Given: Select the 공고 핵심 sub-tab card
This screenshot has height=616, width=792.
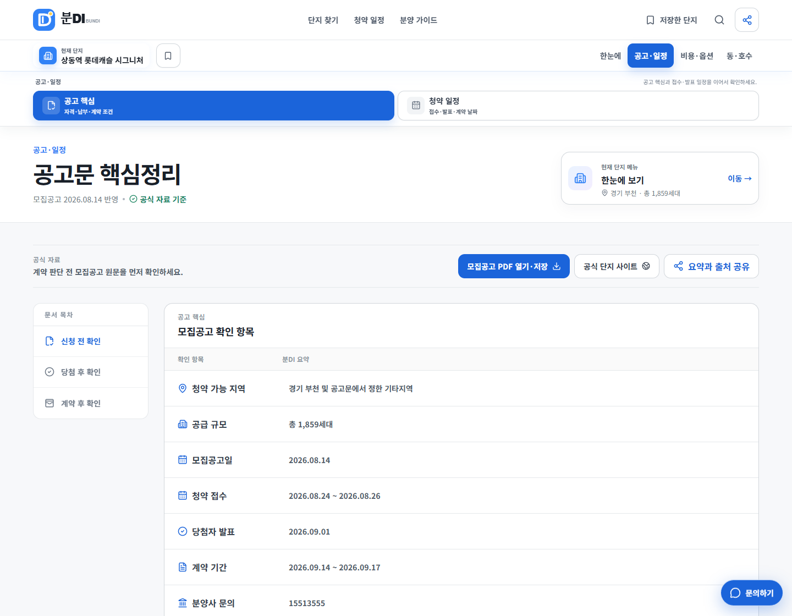Looking at the screenshot, I should (213, 106).
